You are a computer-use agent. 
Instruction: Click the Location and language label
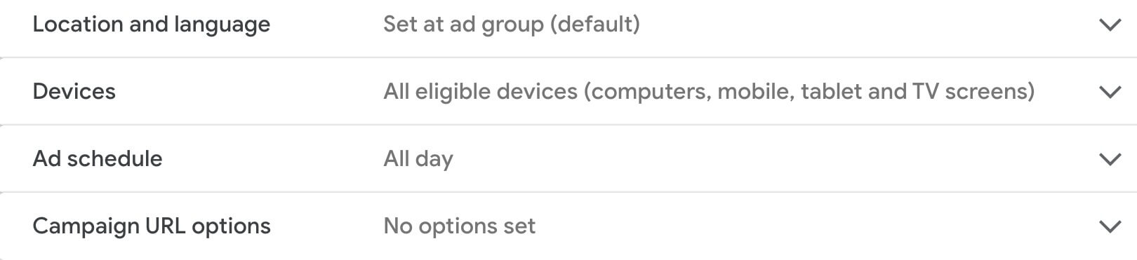click(152, 25)
